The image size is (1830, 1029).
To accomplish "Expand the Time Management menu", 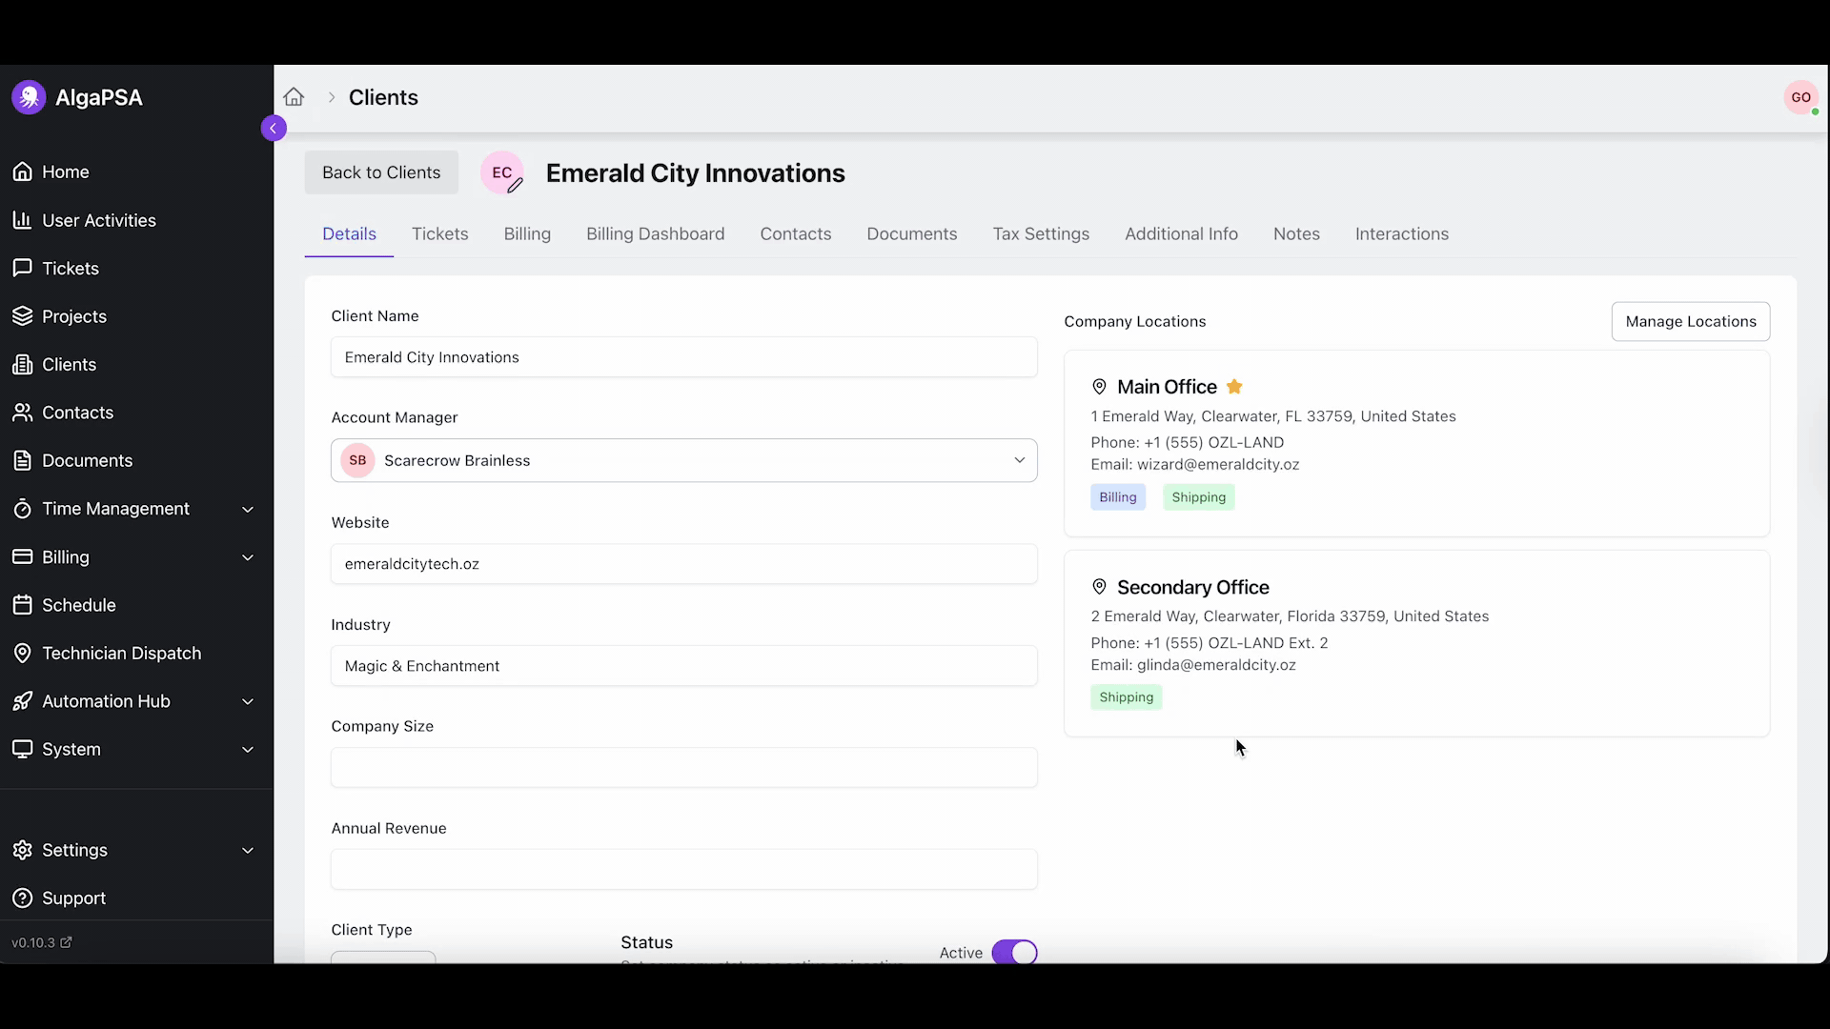I will coord(133,509).
